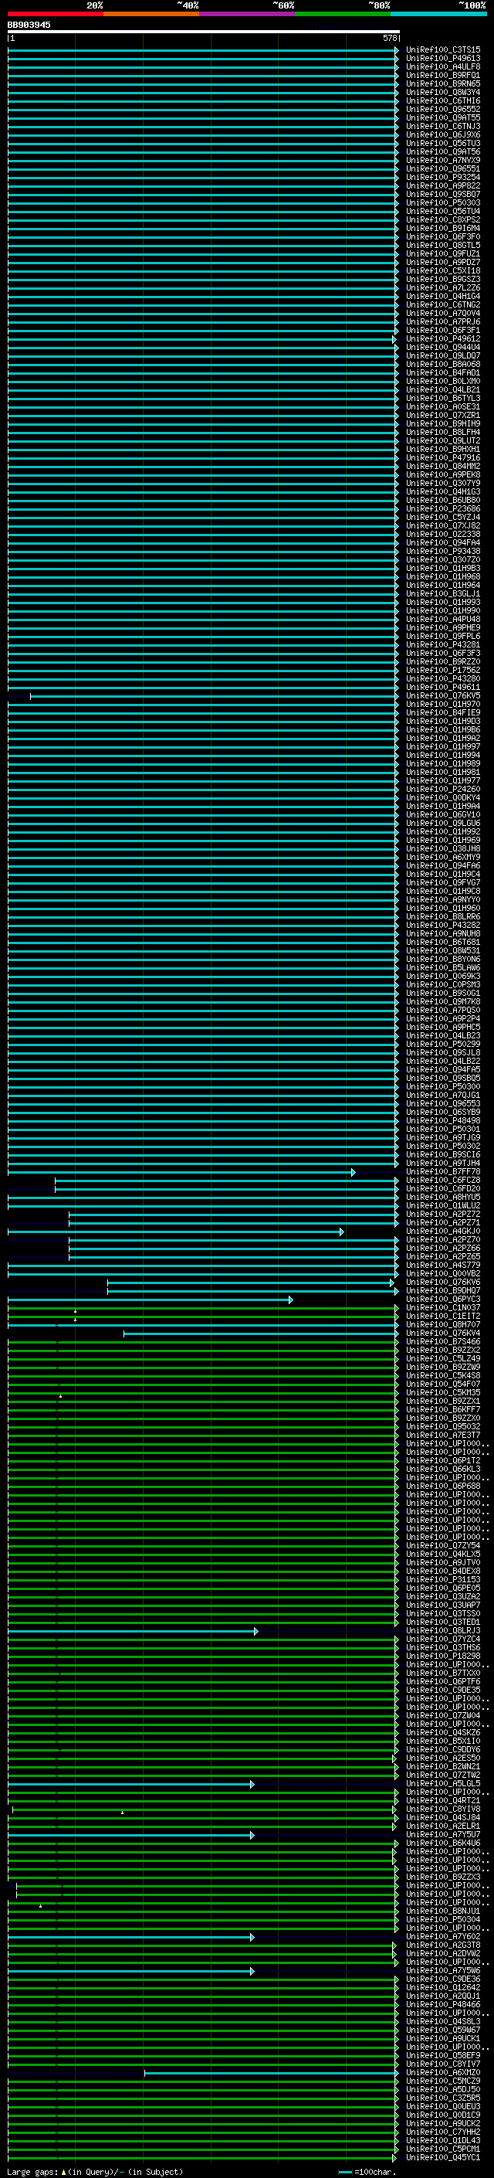Open the UniRef100_C6FCZ8 entry
This screenshot has height=2178, width=494.
[443, 1181]
